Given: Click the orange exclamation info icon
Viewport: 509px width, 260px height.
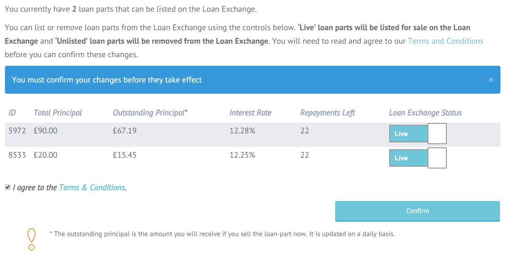Looking at the screenshot, I should click(32, 239).
